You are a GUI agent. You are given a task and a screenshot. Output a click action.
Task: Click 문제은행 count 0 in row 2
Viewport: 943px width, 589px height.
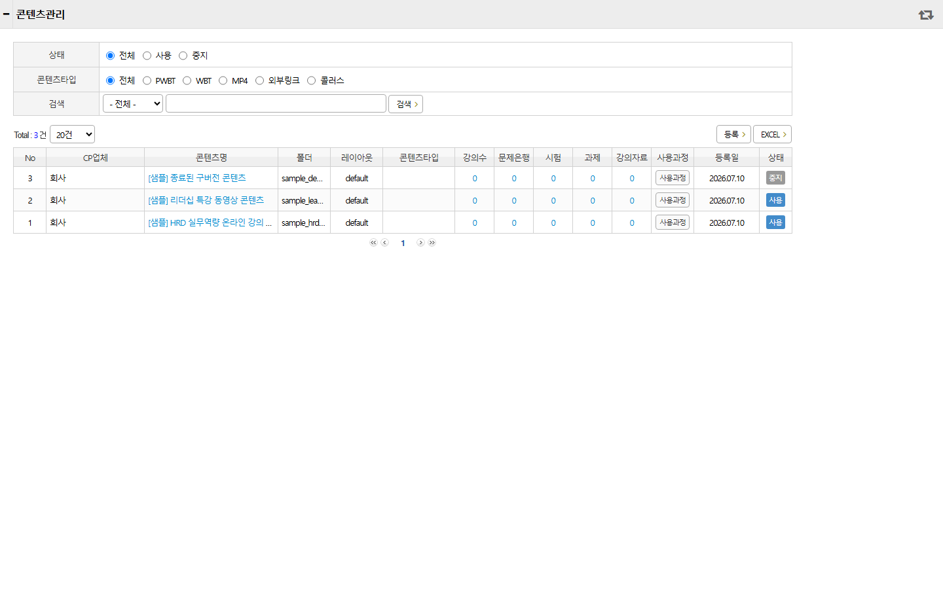click(x=514, y=200)
